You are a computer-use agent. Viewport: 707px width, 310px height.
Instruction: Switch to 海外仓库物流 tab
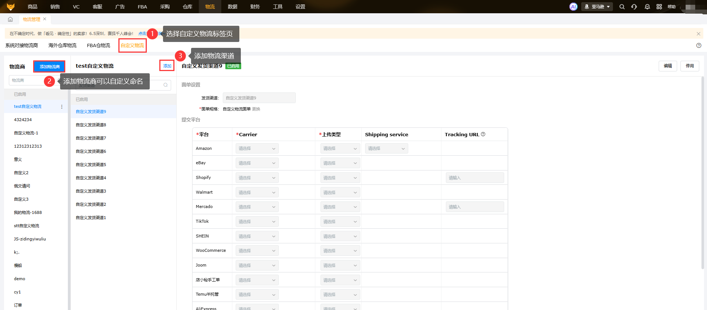[62, 45]
